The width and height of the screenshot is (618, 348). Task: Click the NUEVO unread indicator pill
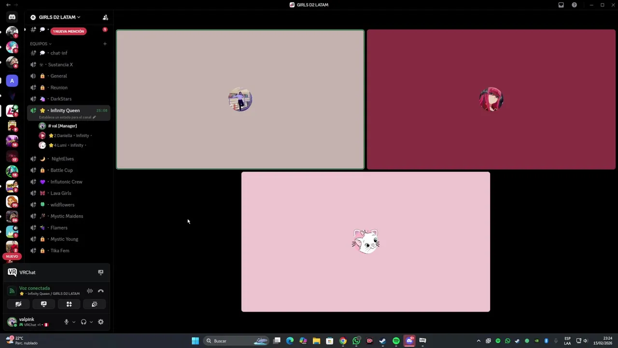12,257
